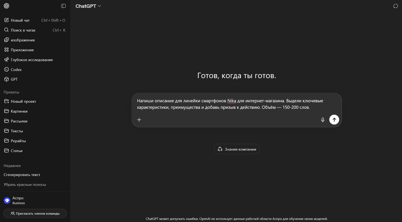The width and height of the screenshot is (402, 222).
Task: Open the Рерайты project
Action: tap(35, 141)
